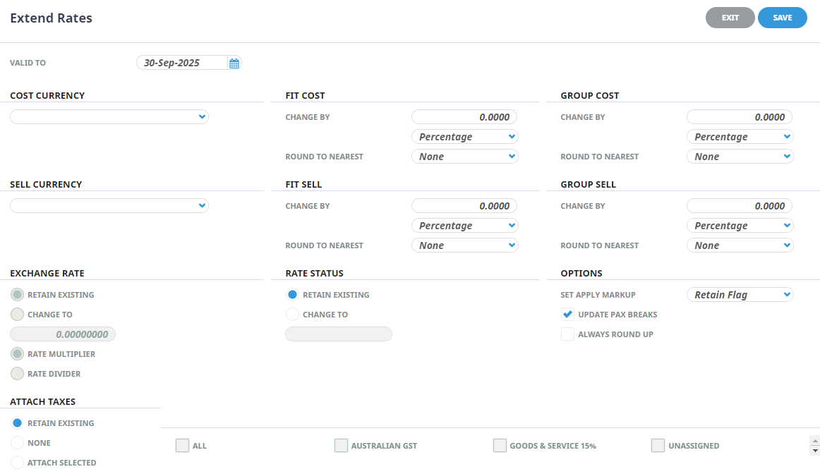Click the Save button
The width and height of the screenshot is (820, 474).
(x=782, y=18)
